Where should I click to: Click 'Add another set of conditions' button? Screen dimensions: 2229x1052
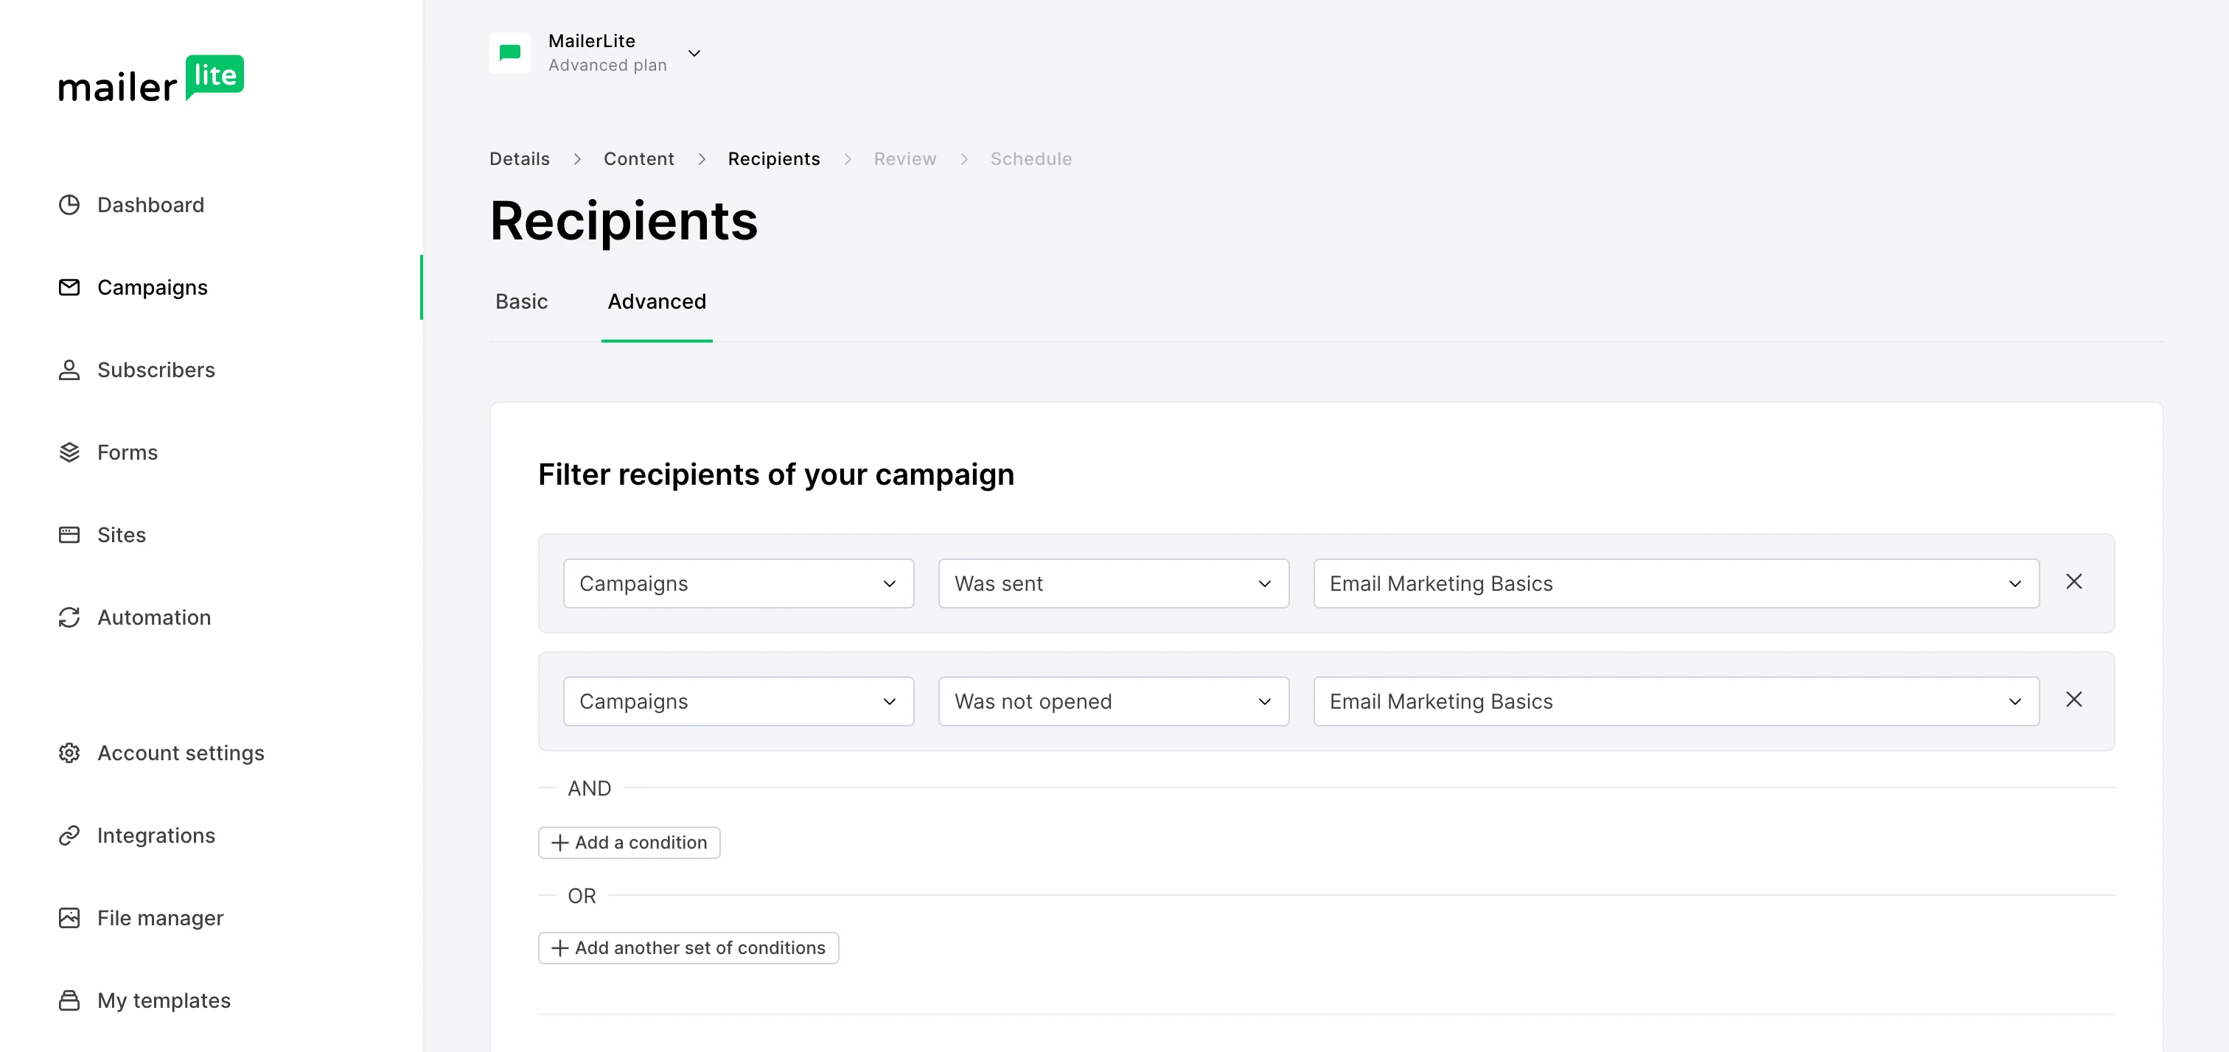click(x=688, y=948)
